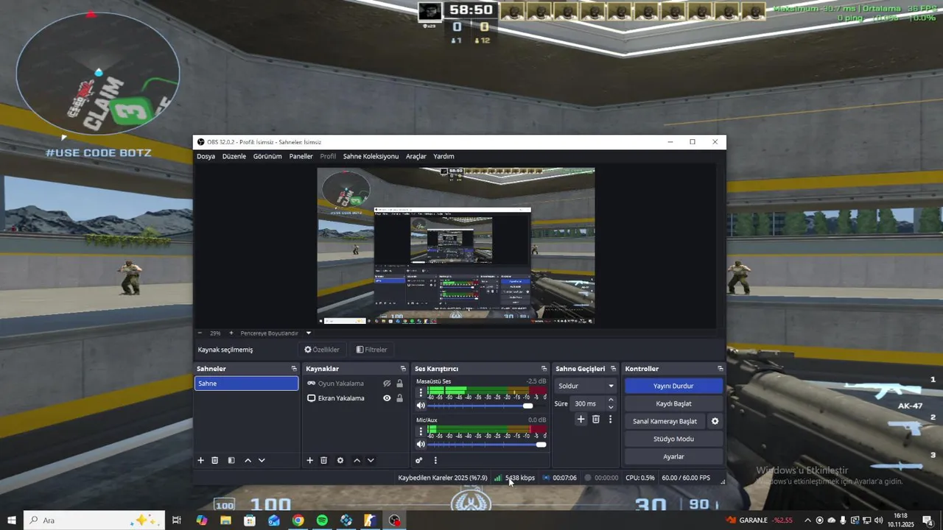Viewport: 943px width, 530px height.
Task: Open File Explorer from the taskbar
Action: (225, 520)
